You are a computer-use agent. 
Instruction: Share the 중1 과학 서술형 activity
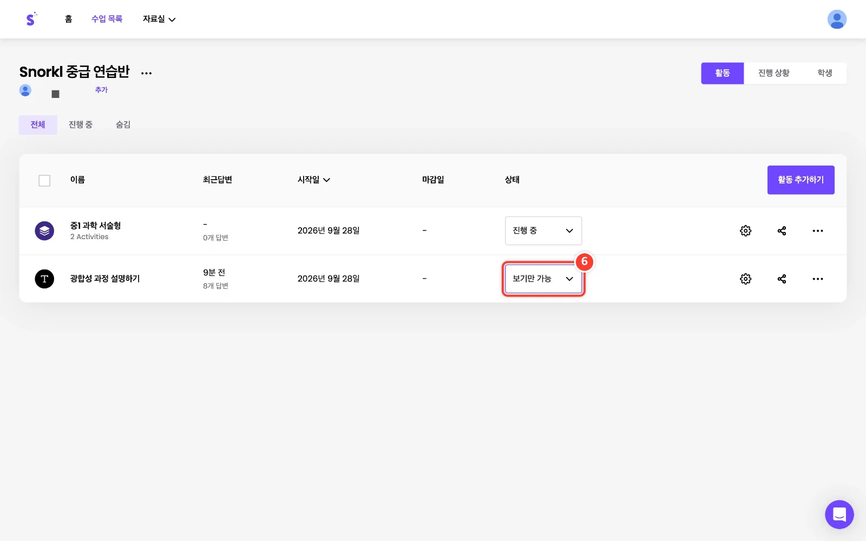782,231
